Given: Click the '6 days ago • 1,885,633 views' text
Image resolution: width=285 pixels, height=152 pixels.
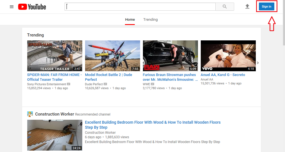Looking at the screenshot, I should [x=107, y=137].
